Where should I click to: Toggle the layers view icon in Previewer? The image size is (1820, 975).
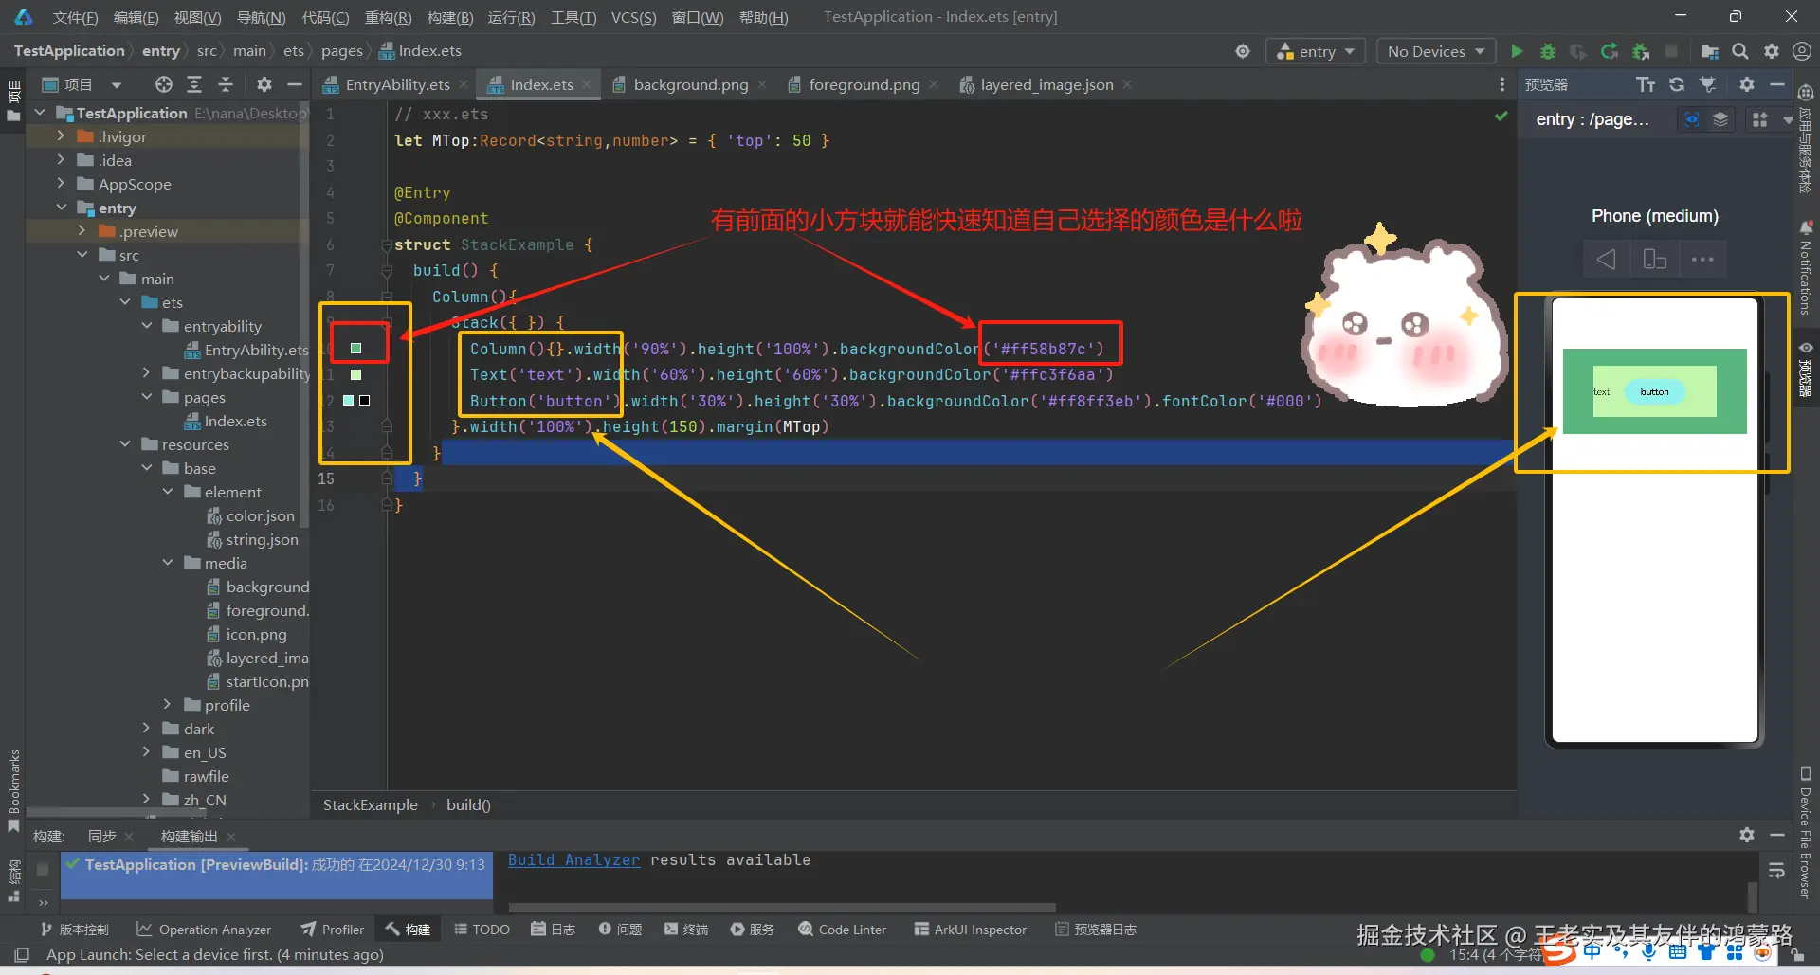click(1720, 119)
